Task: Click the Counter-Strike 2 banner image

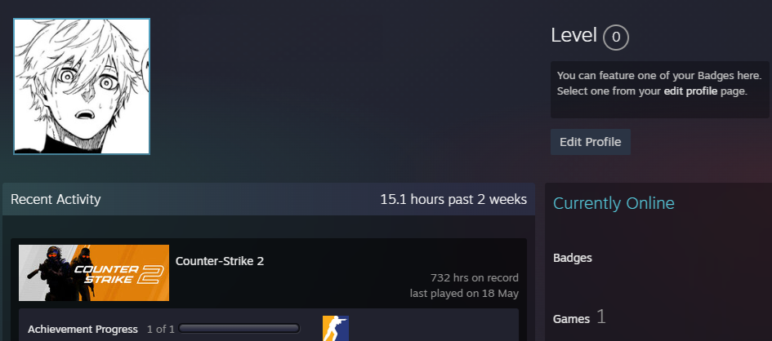Action: pyautogui.click(x=94, y=272)
